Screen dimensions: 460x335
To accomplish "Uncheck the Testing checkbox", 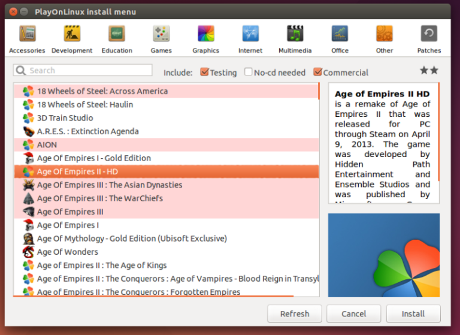I will tap(204, 72).
